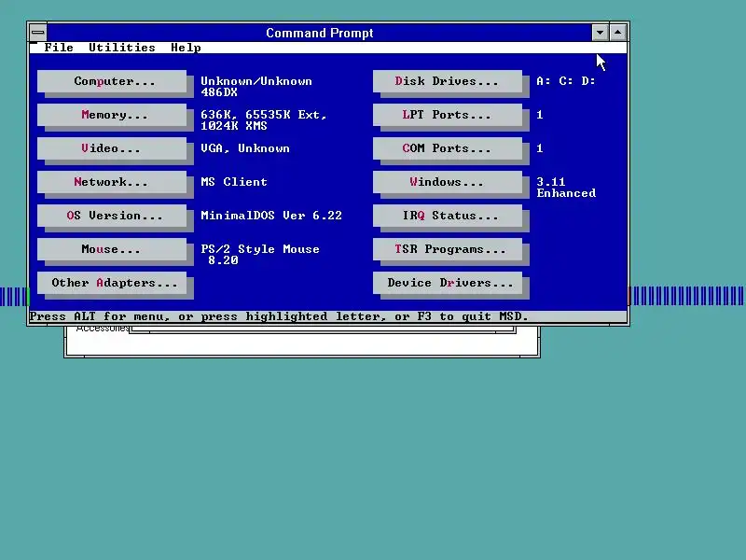Open the Utilities menu

click(122, 48)
